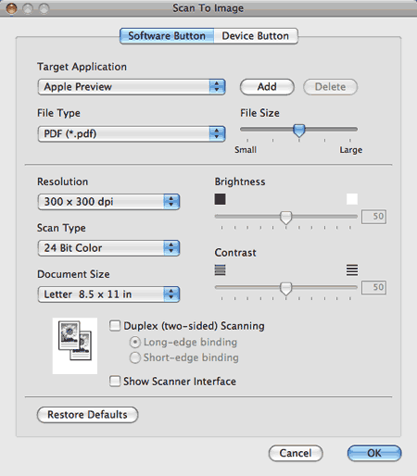Select the Software Button tab
This screenshot has height=476, width=417.
167,36
